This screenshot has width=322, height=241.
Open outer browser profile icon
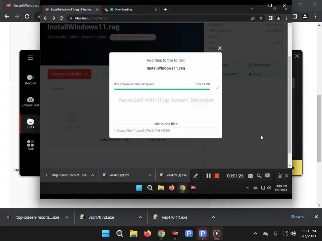[x=305, y=16]
